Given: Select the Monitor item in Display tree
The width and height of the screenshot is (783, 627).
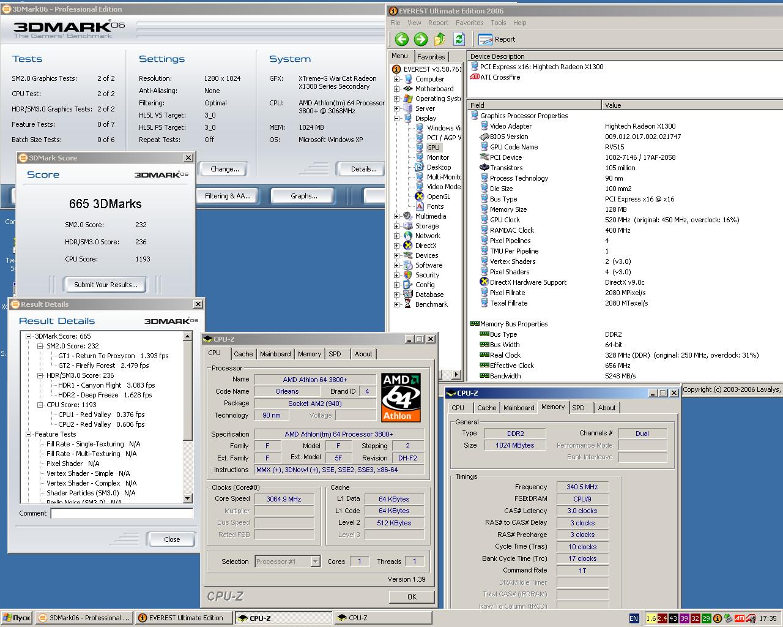Looking at the screenshot, I should click(437, 157).
